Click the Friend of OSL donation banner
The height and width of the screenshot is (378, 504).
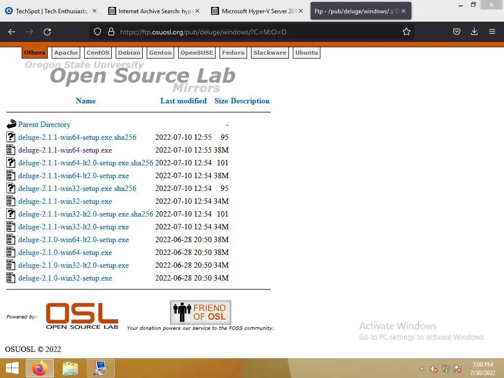(x=200, y=312)
